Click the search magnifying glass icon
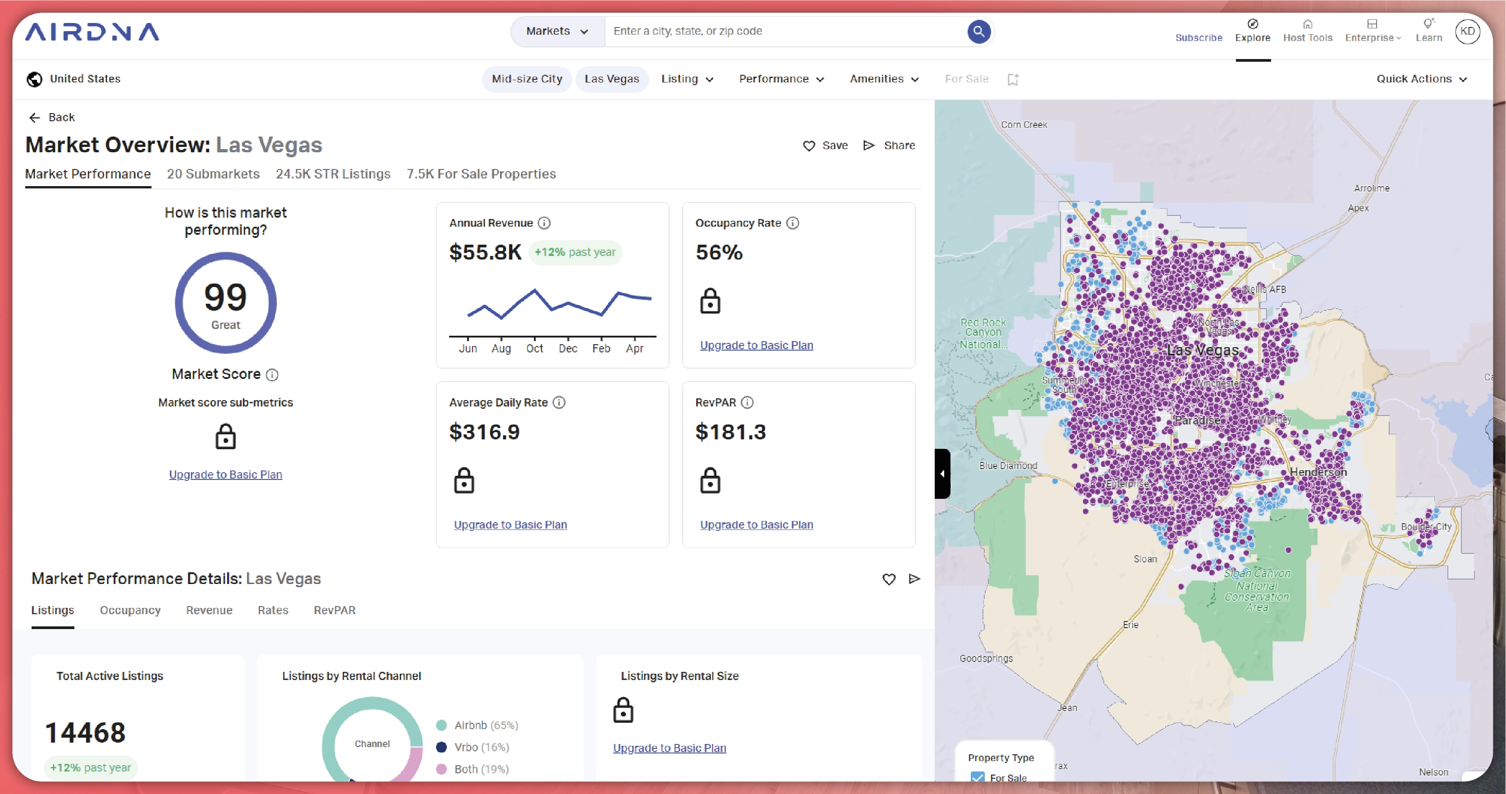Viewport: 1506px width, 794px height. 978,31
